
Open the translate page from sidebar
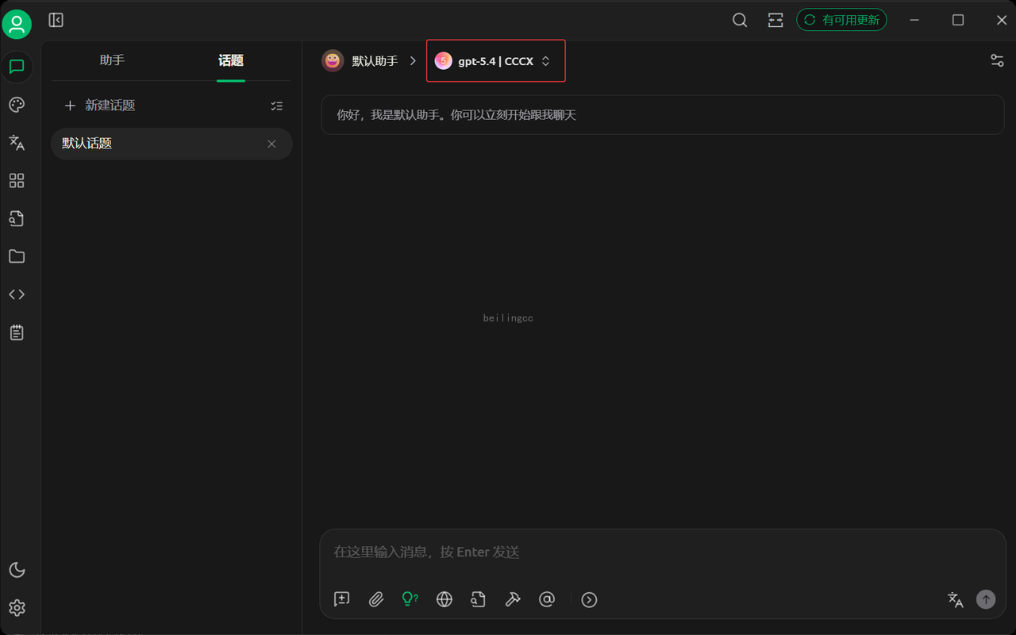(17, 143)
